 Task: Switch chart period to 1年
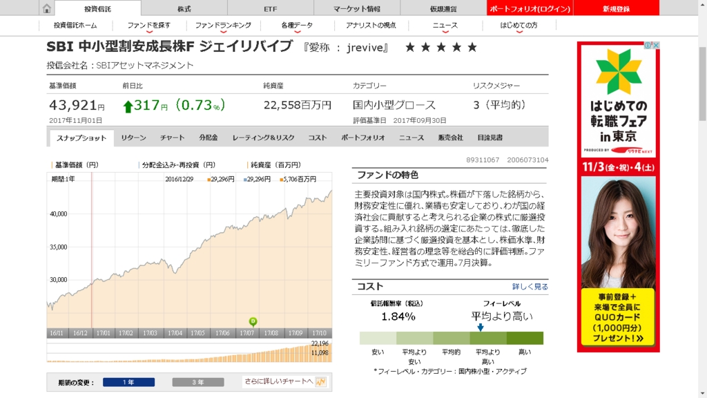[128, 382]
